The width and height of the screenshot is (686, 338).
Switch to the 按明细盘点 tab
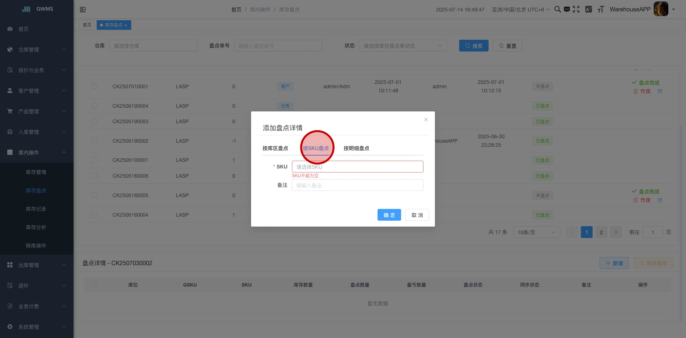pyautogui.click(x=356, y=148)
